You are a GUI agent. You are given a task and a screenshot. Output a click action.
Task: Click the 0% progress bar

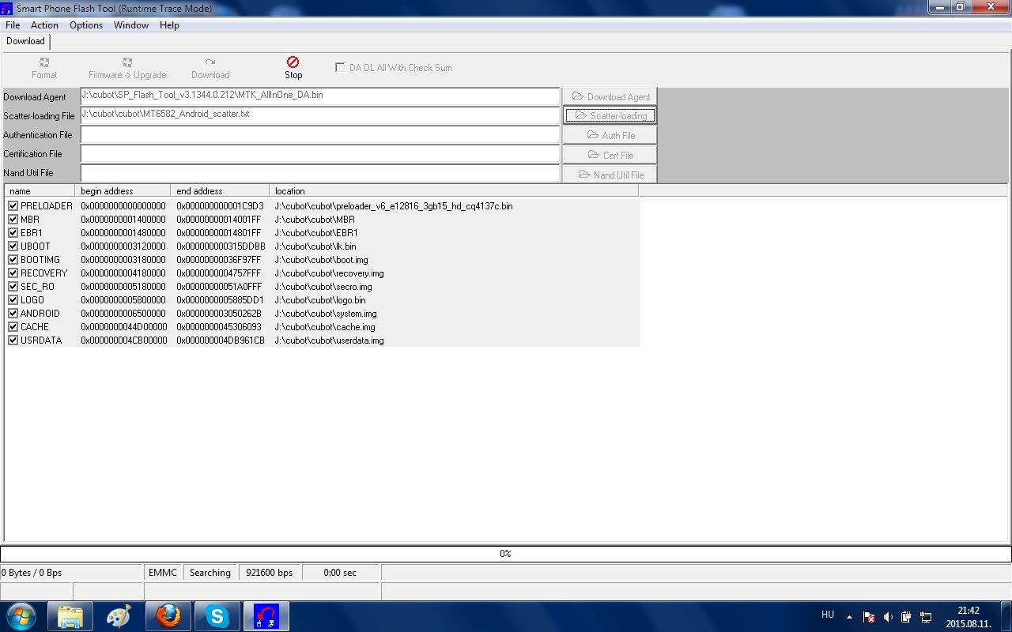pos(506,554)
